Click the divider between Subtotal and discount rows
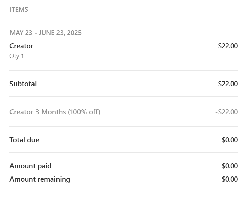 click(x=123, y=96)
